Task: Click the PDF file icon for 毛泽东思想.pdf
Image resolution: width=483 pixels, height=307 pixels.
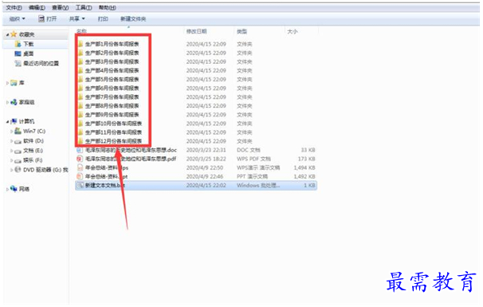Action: 80,159
